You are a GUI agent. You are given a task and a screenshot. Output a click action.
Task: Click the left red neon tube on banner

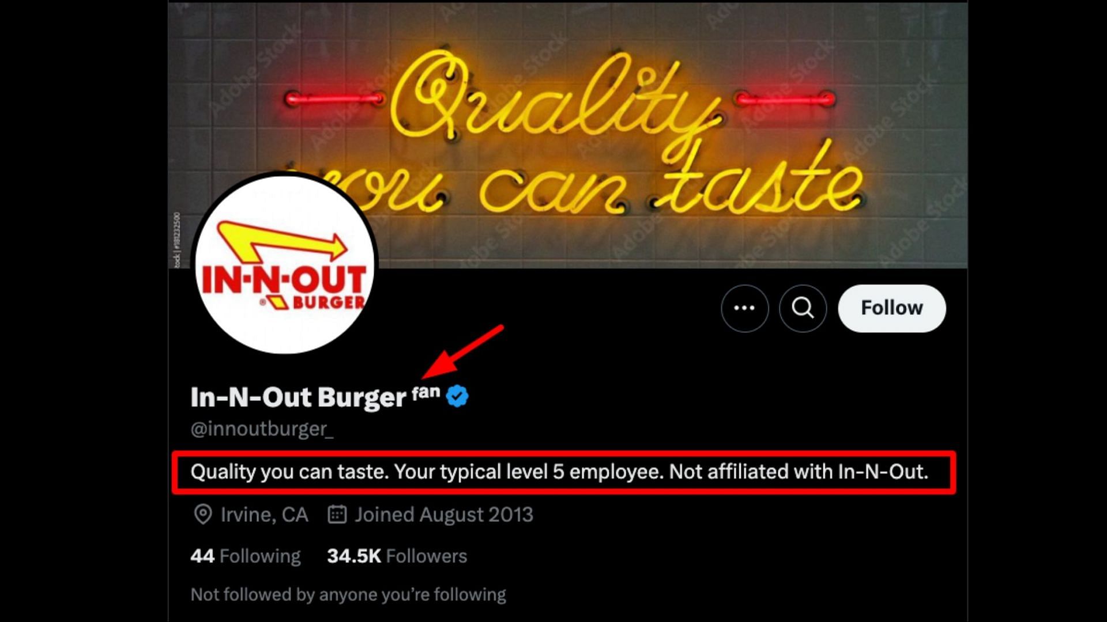334,99
